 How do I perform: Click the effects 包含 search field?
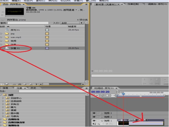pyautogui.click(x=54, y=91)
